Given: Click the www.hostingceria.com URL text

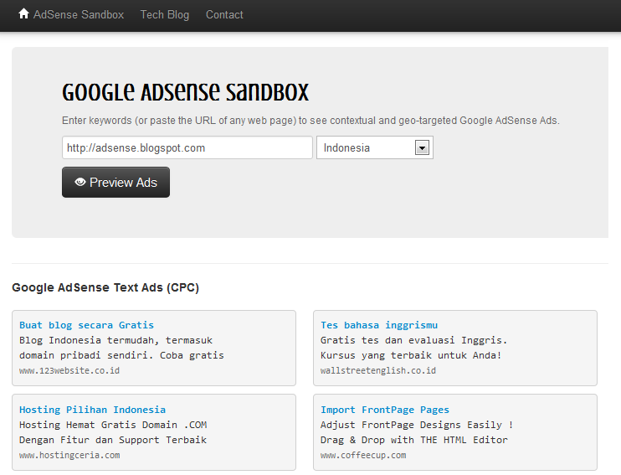Looking at the screenshot, I should tap(69, 455).
